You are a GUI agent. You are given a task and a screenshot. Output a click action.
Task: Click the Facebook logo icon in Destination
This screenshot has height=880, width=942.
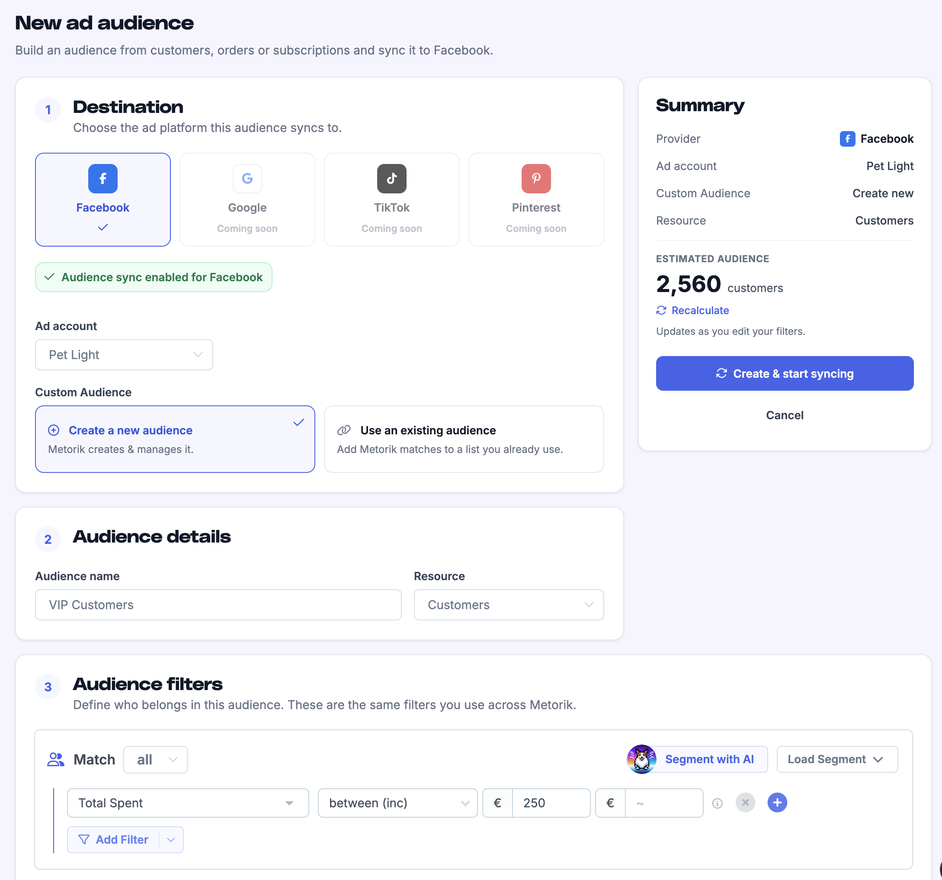(x=103, y=179)
